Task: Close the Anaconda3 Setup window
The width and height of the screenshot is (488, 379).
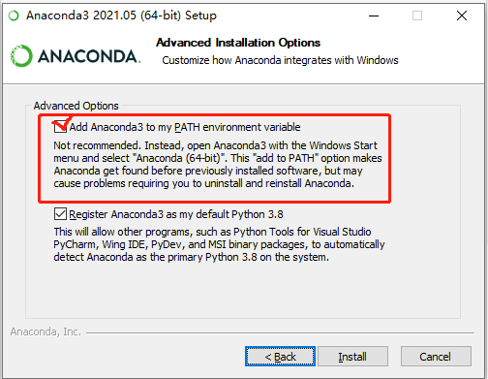Action: pyautogui.click(x=462, y=16)
